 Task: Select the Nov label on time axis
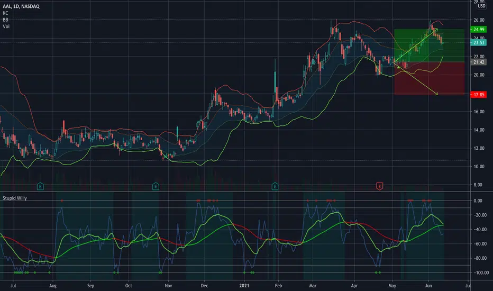coord(168,286)
